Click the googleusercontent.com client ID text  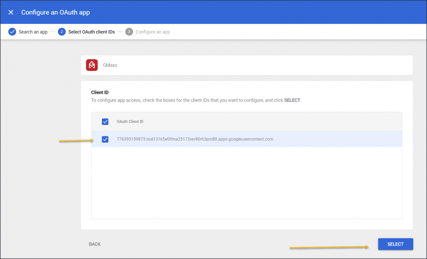click(195, 139)
